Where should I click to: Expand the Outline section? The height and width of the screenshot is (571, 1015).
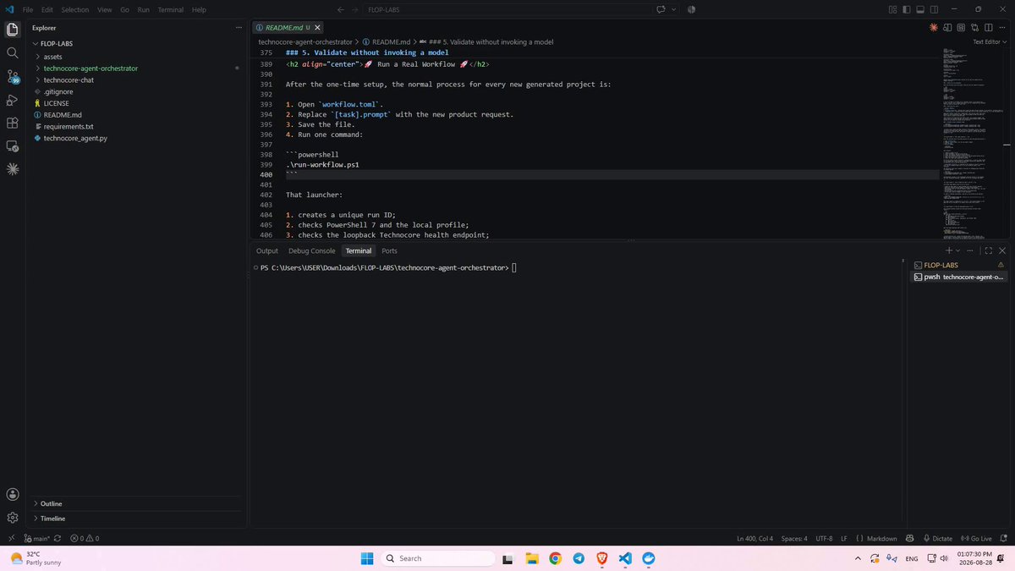pos(52,503)
